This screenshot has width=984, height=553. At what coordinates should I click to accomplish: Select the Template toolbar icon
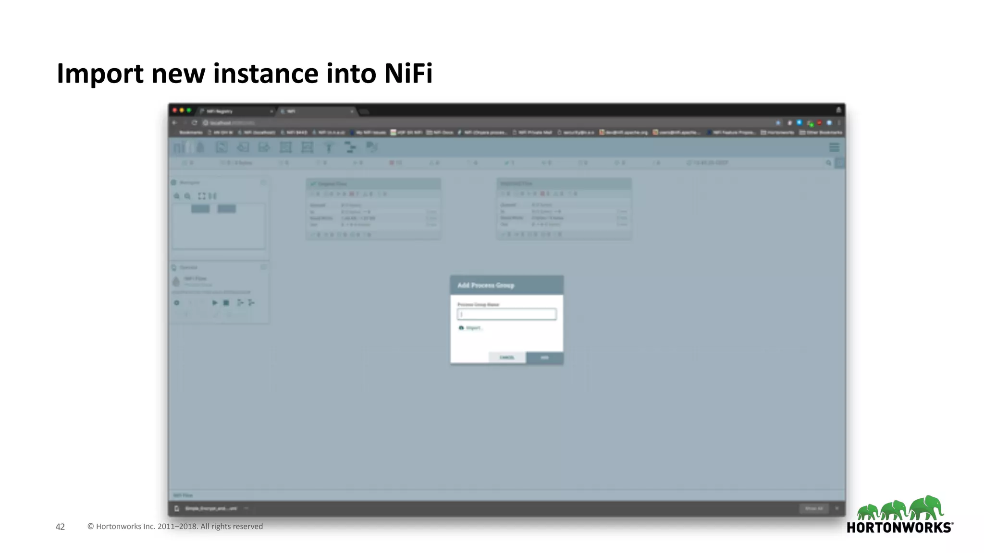350,147
